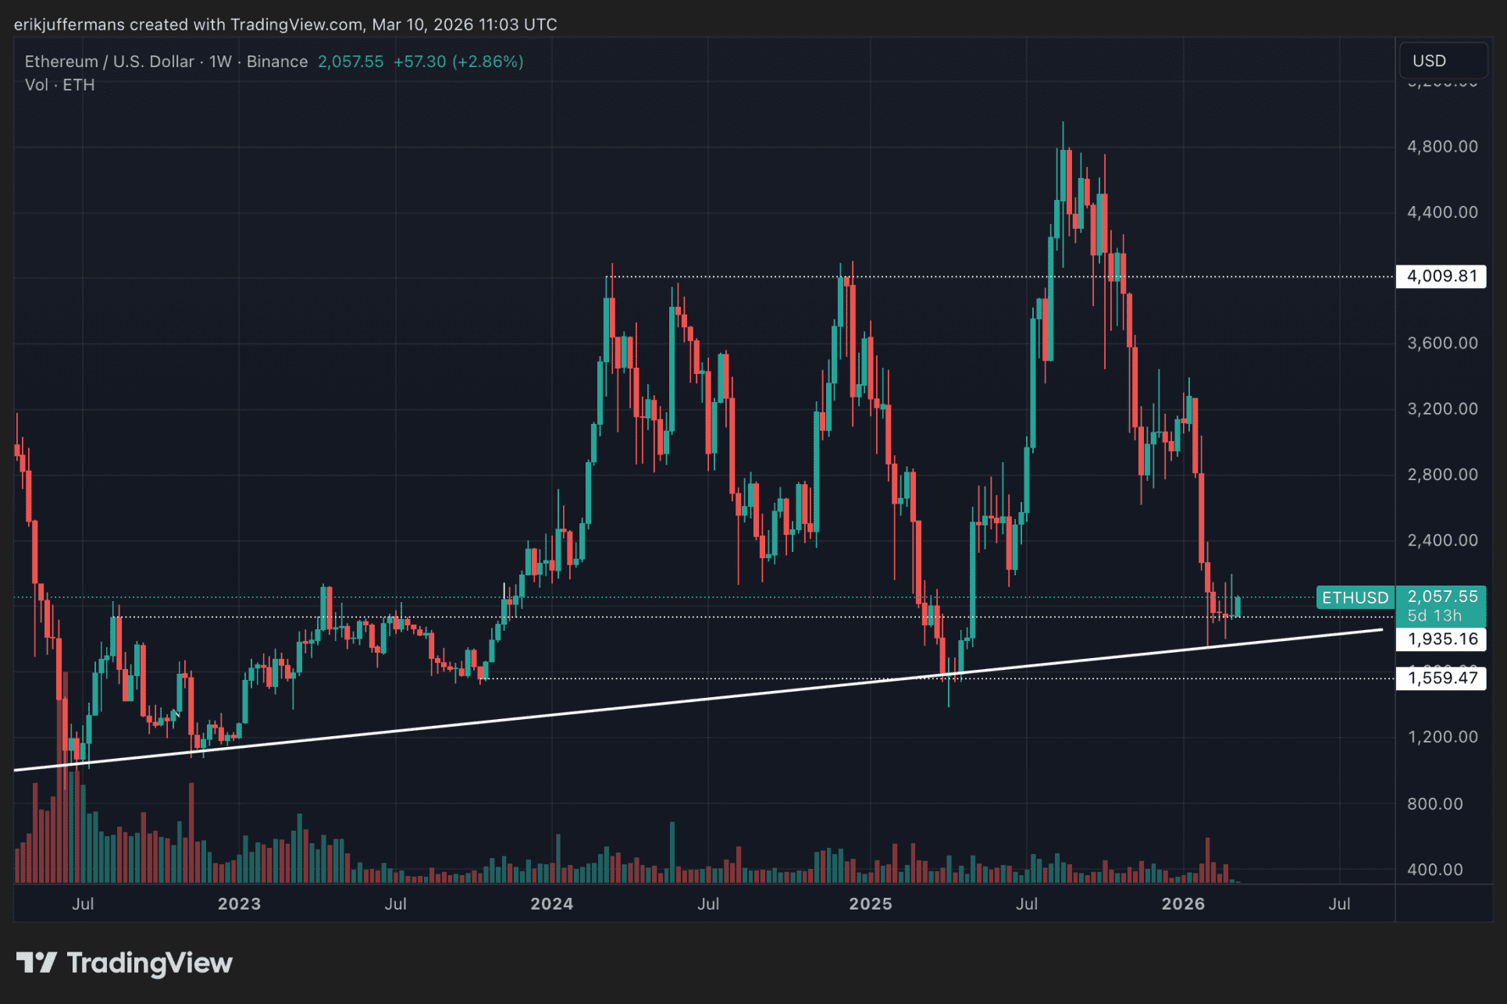Click the 2025 label on time axis

tap(870, 903)
